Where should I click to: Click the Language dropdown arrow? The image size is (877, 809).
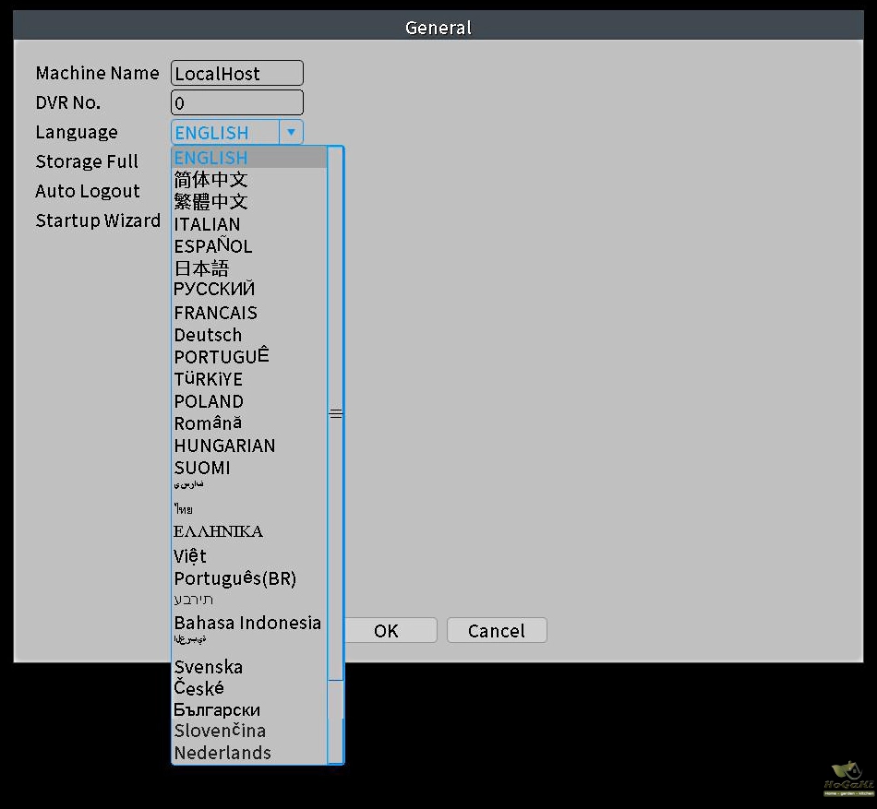coord(291,133)
